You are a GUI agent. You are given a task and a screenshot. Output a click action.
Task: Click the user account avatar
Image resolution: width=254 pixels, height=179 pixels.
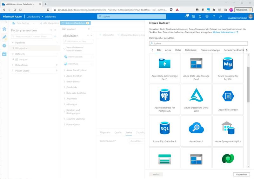[x=251, y=16]
